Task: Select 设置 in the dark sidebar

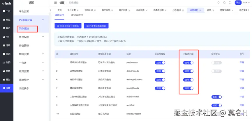Action: [x=7, y=88]
